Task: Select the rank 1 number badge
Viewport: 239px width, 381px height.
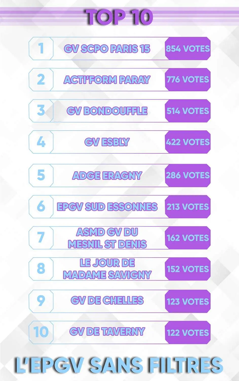Action: [x=41, y=48]
